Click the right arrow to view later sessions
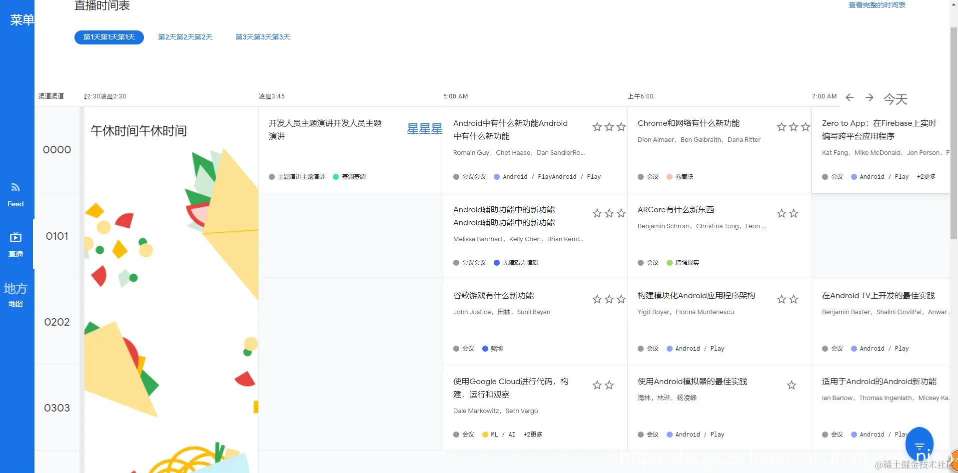958x473 pixels. [x=870, y=98]
